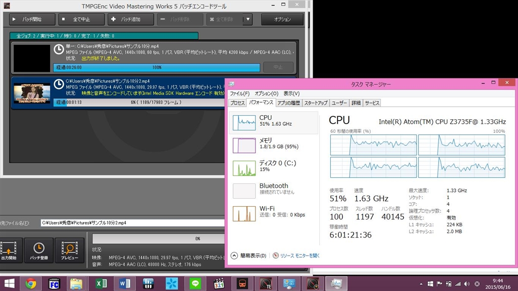Click the network signal icon in the tray
The image size is (518, 291).
click(x=457, y=284)
